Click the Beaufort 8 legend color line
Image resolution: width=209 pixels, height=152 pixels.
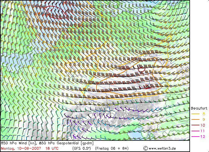pyautogui.click(x=195, y=113)
